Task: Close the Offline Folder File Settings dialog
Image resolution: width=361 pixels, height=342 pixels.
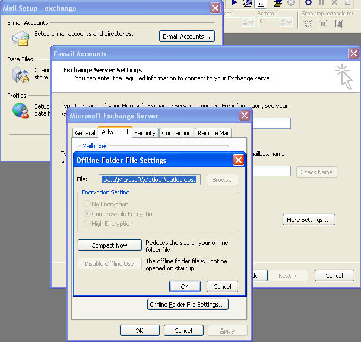Action: click(x=238, y=160)
